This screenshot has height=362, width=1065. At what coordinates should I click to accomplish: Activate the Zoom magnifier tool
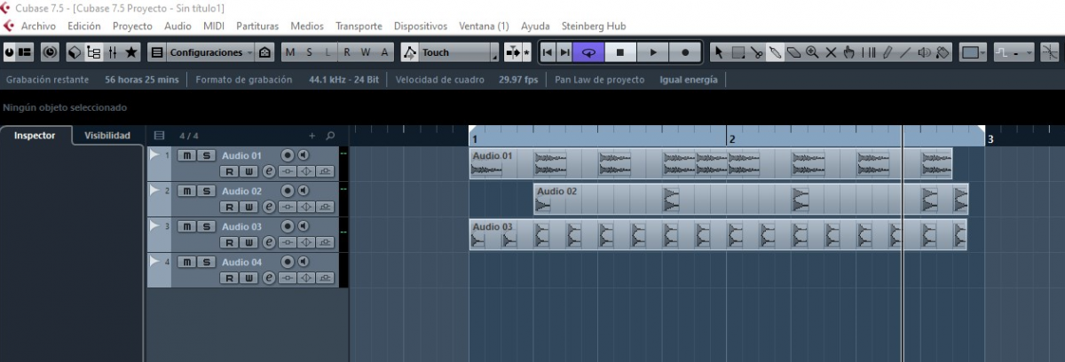point(812,52)
